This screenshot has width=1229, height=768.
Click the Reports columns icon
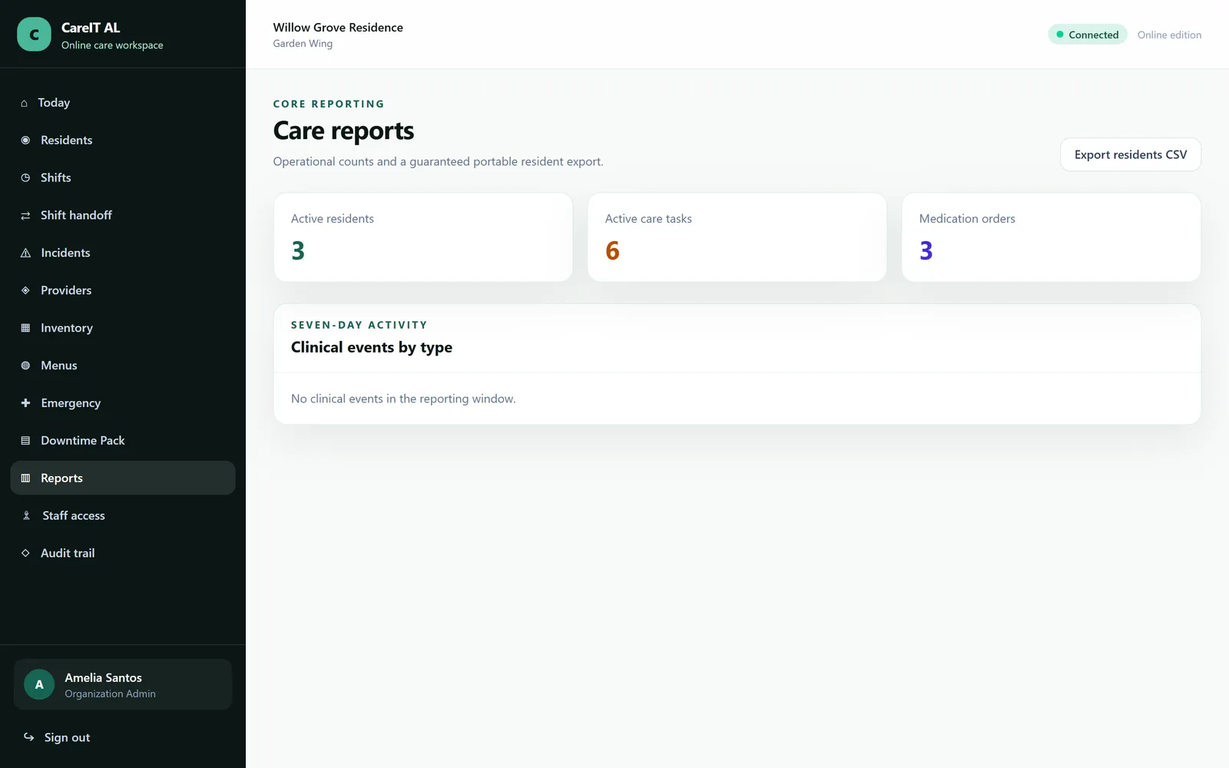[25, 478]
